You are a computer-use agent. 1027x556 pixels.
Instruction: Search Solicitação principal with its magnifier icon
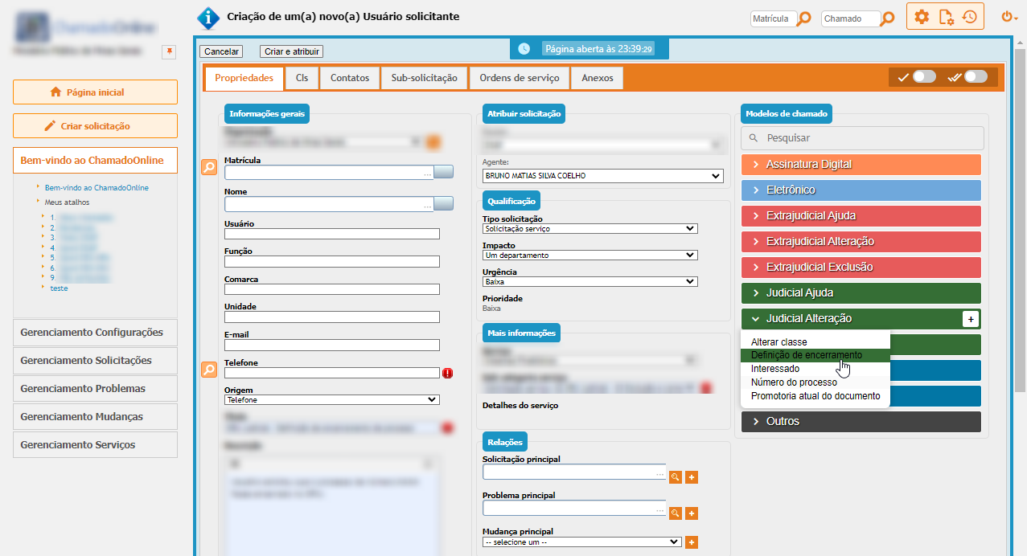[676, 477]
